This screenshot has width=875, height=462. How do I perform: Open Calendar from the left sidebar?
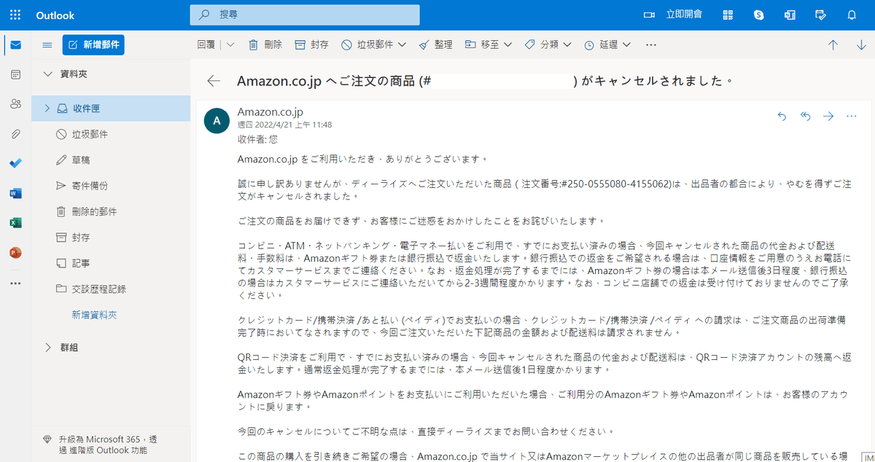pos(15,74)
